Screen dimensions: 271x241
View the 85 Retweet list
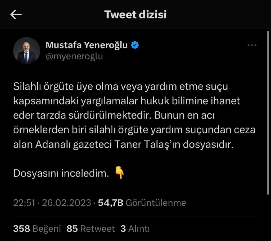pos(91,229)
